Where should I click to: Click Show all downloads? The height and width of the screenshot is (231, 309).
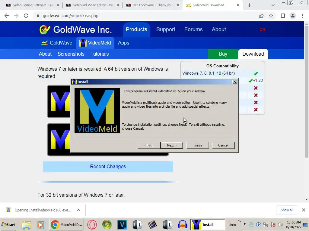287,210
